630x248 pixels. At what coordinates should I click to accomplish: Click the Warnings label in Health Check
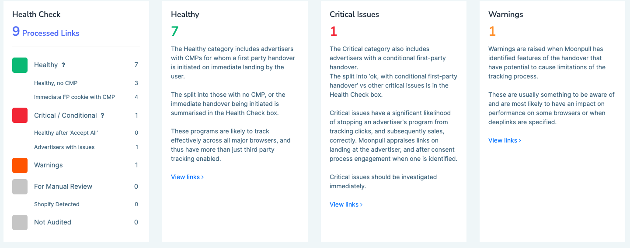[x=48, y=165]
